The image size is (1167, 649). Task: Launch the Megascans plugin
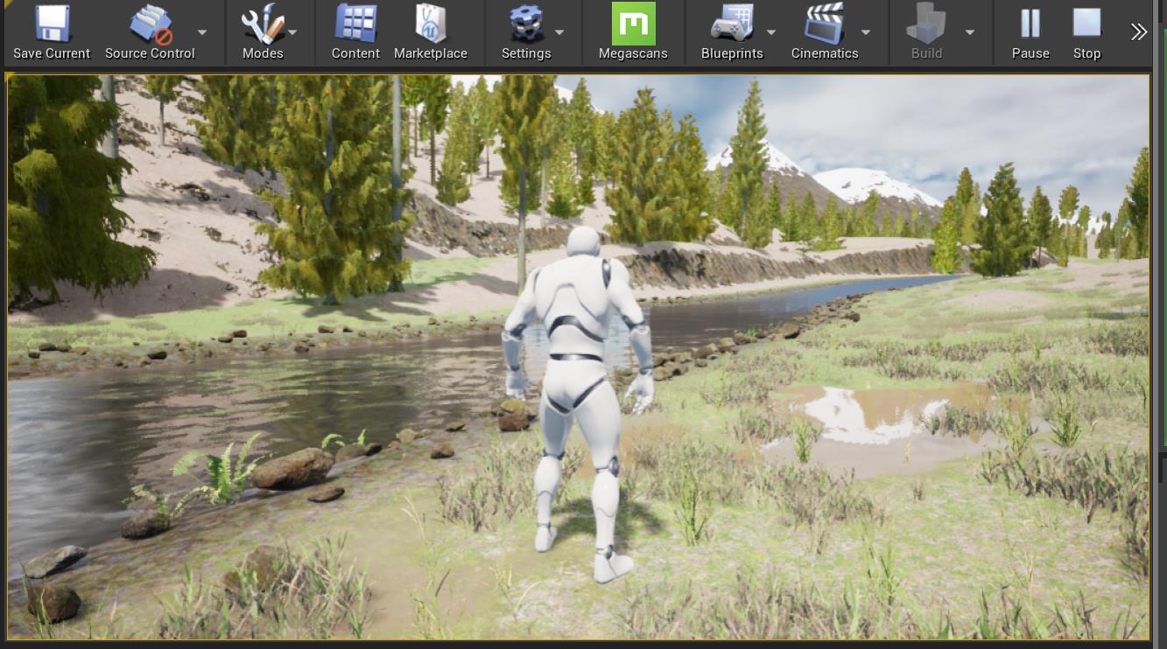click(633, 32)
